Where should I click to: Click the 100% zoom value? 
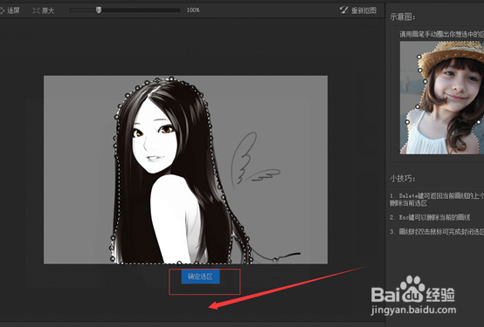193,10
